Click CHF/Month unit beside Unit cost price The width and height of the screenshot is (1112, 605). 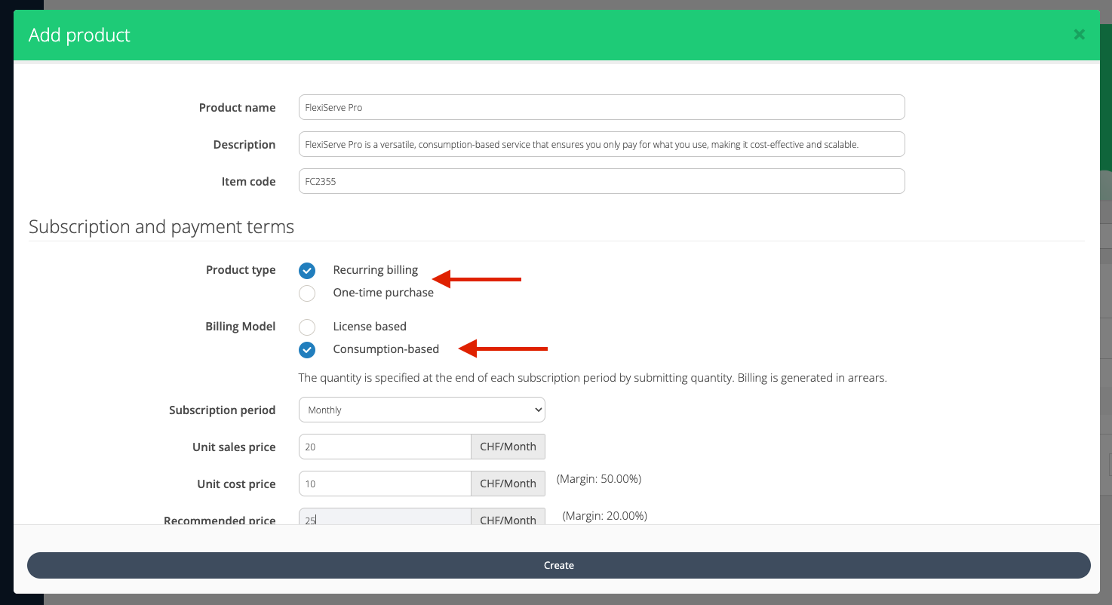(x=508, y=484)
